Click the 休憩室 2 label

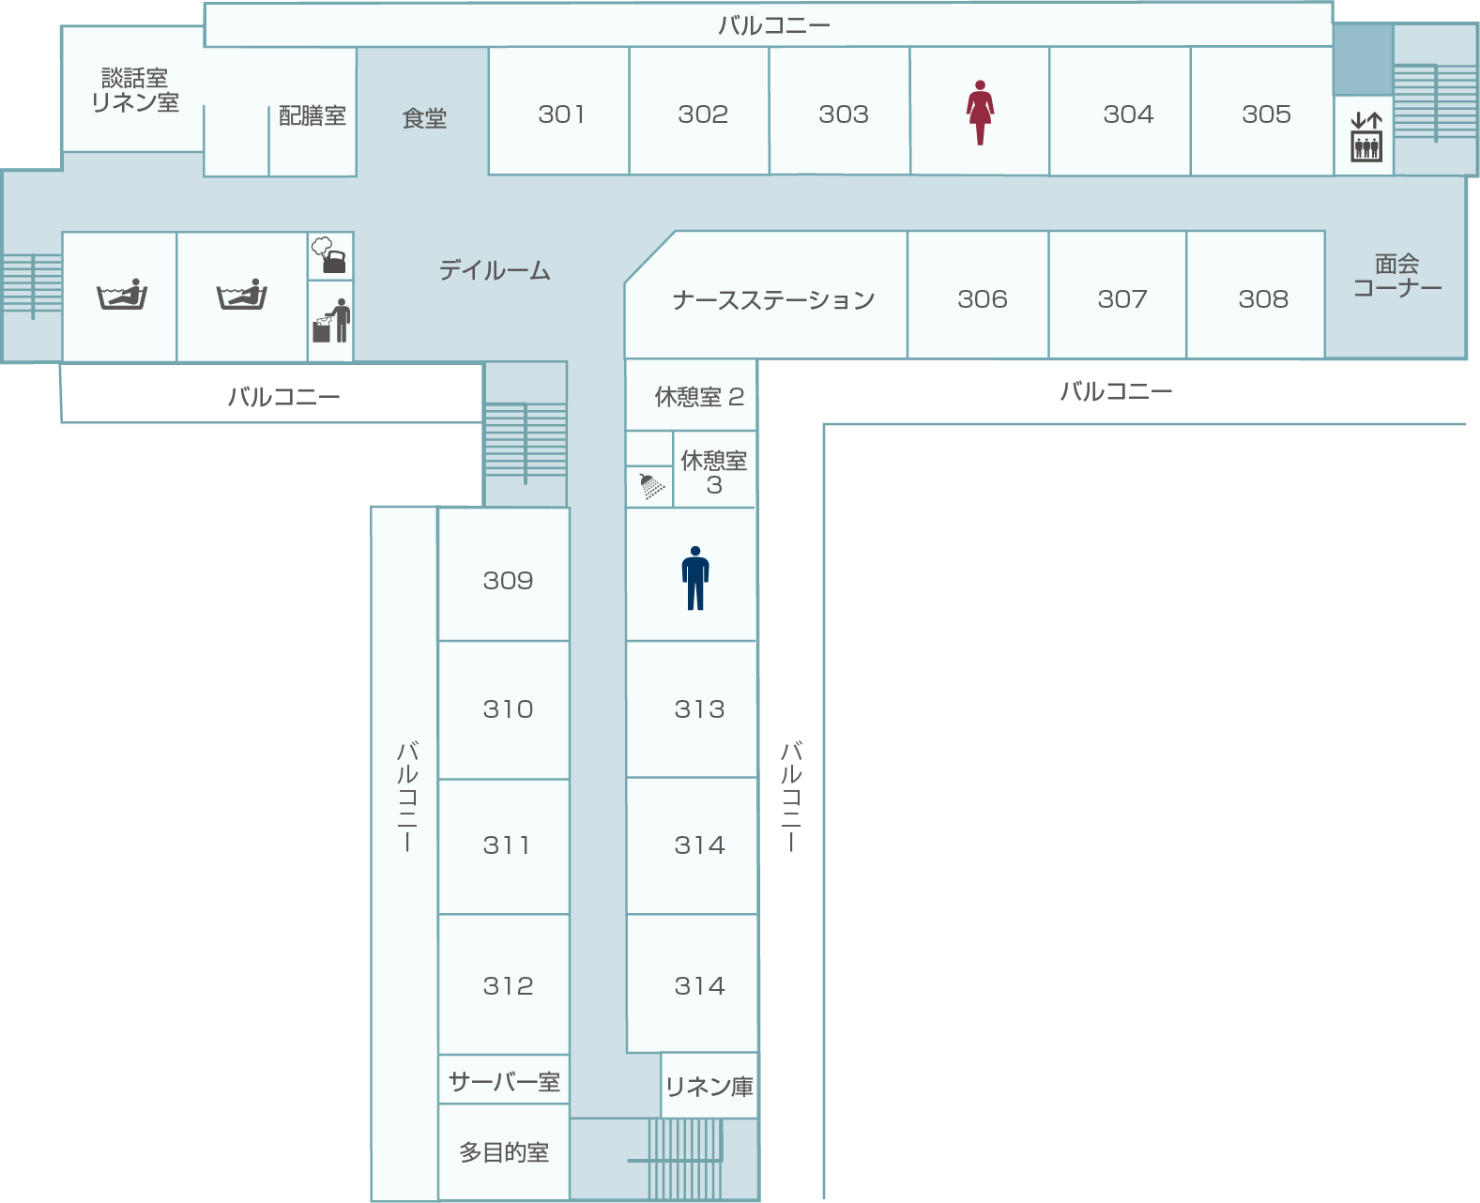coord(699,397)
